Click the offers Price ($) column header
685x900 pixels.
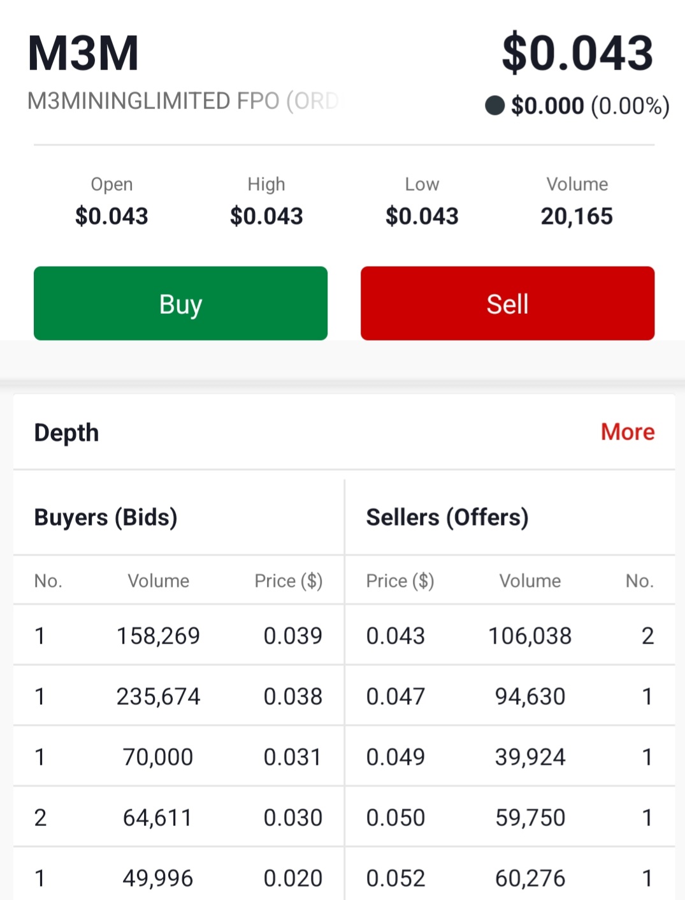click(400, 580)
